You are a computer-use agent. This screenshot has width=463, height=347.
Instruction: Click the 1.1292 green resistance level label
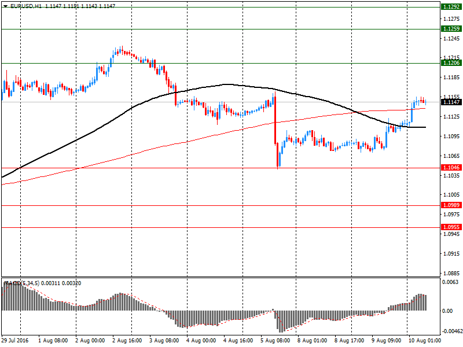[x=451, y=7]
